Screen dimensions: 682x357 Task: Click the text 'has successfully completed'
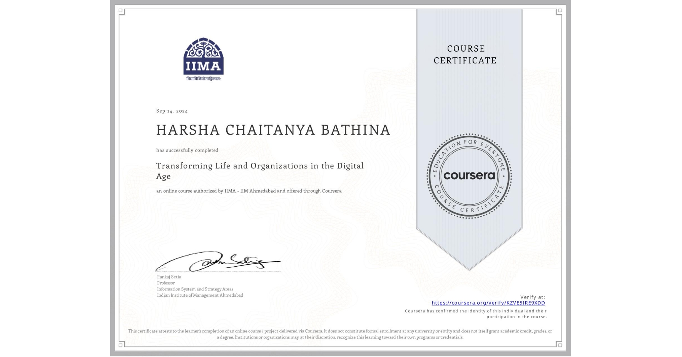click(187, 150)
